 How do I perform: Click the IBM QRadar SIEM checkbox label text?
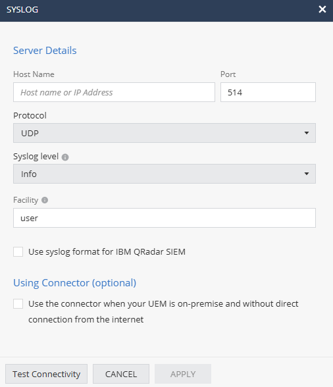coord(107,252)
